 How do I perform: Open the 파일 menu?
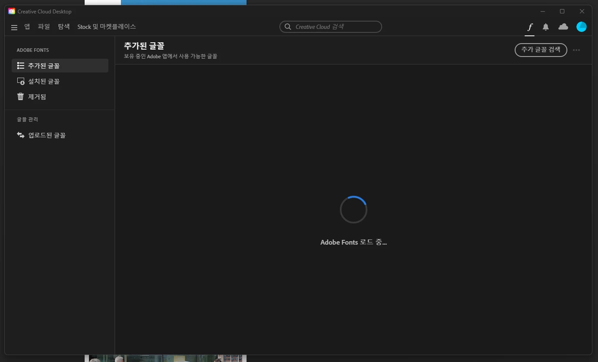tap(44, 27)
